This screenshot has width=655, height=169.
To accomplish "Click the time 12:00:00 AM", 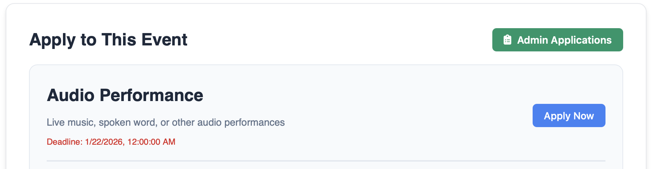I will coord(151,142).
